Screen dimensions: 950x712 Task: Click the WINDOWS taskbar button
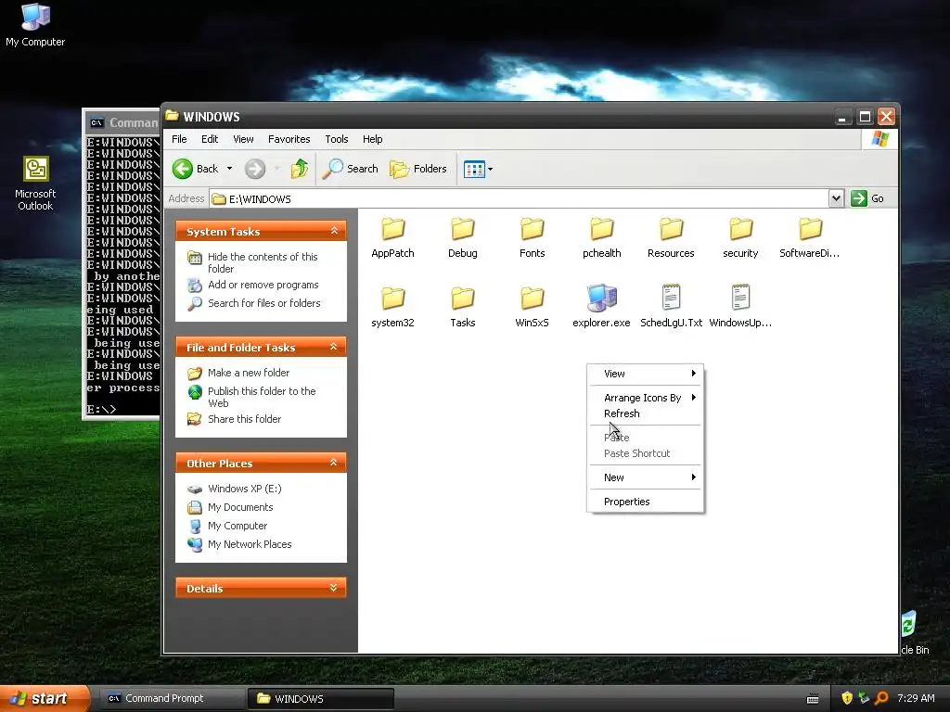click(321, 699)
